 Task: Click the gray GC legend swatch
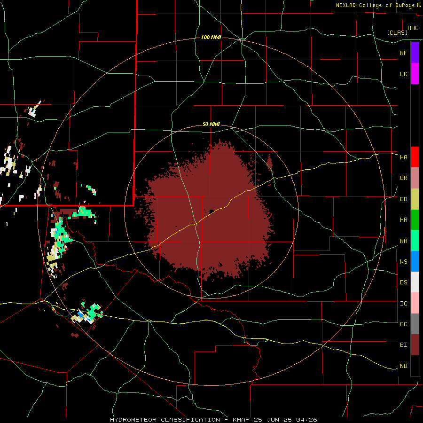click(x=415, y=324)
